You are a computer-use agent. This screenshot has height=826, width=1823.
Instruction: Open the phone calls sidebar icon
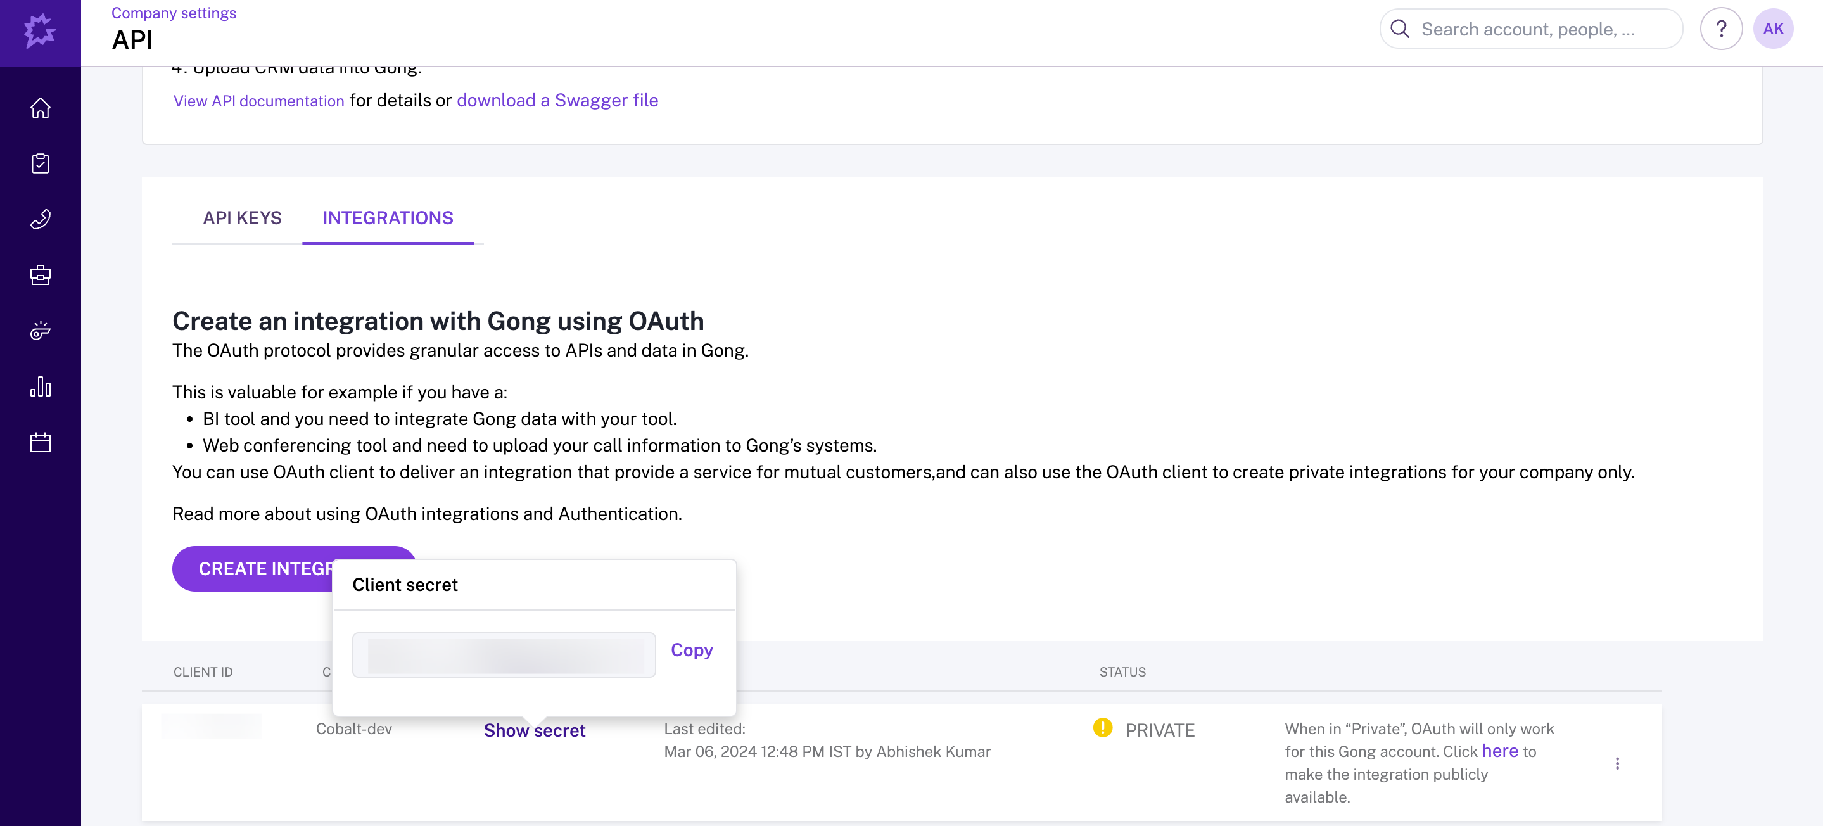(41, 219)
